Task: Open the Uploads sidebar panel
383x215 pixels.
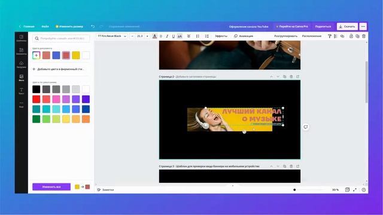Action: tap(22, 64)
